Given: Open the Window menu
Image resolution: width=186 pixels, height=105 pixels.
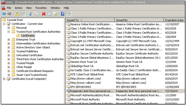Looking at the screenshot, I should coord(55,8).
